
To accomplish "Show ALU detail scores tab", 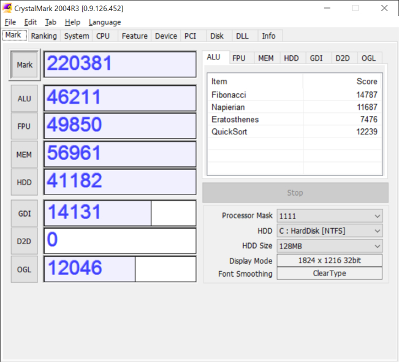I will click(216, 57).
